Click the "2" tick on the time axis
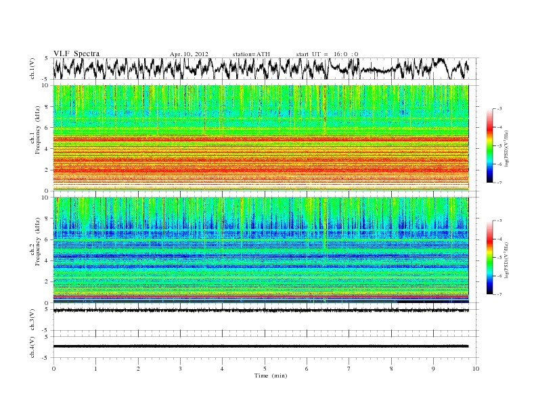The height and width of the screenshot is (414, 536). pyautogui.click(x=138, y=369)
